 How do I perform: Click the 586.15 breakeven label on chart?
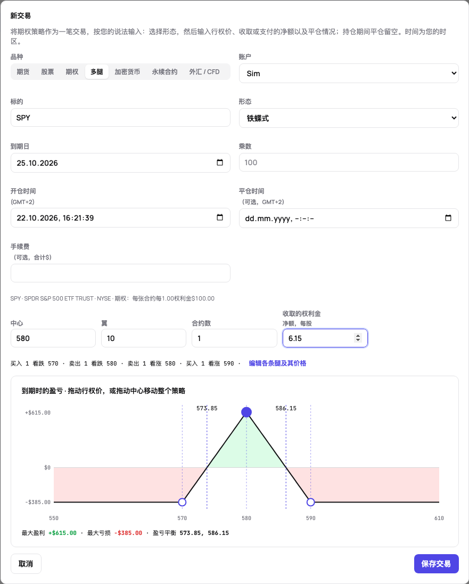286,408
